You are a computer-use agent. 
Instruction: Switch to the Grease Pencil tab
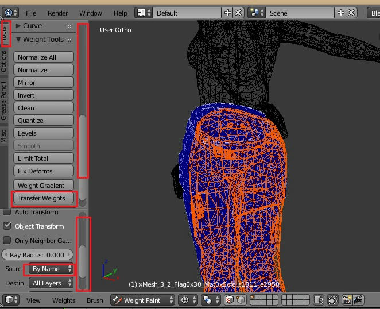click(x=4, y=102)
